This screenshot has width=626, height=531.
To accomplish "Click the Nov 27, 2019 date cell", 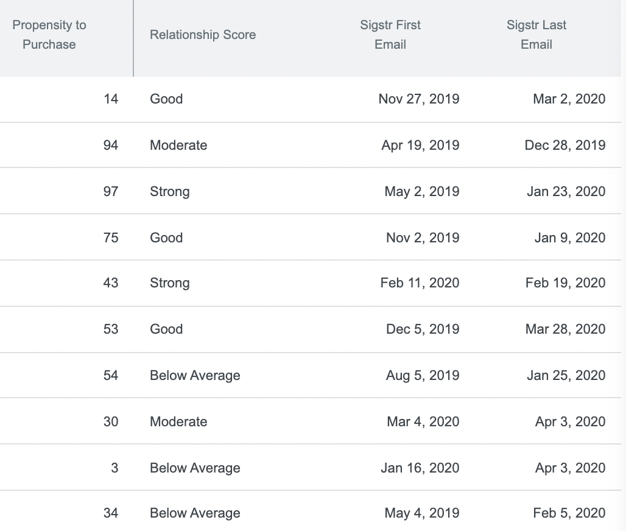I will point(419,99).
